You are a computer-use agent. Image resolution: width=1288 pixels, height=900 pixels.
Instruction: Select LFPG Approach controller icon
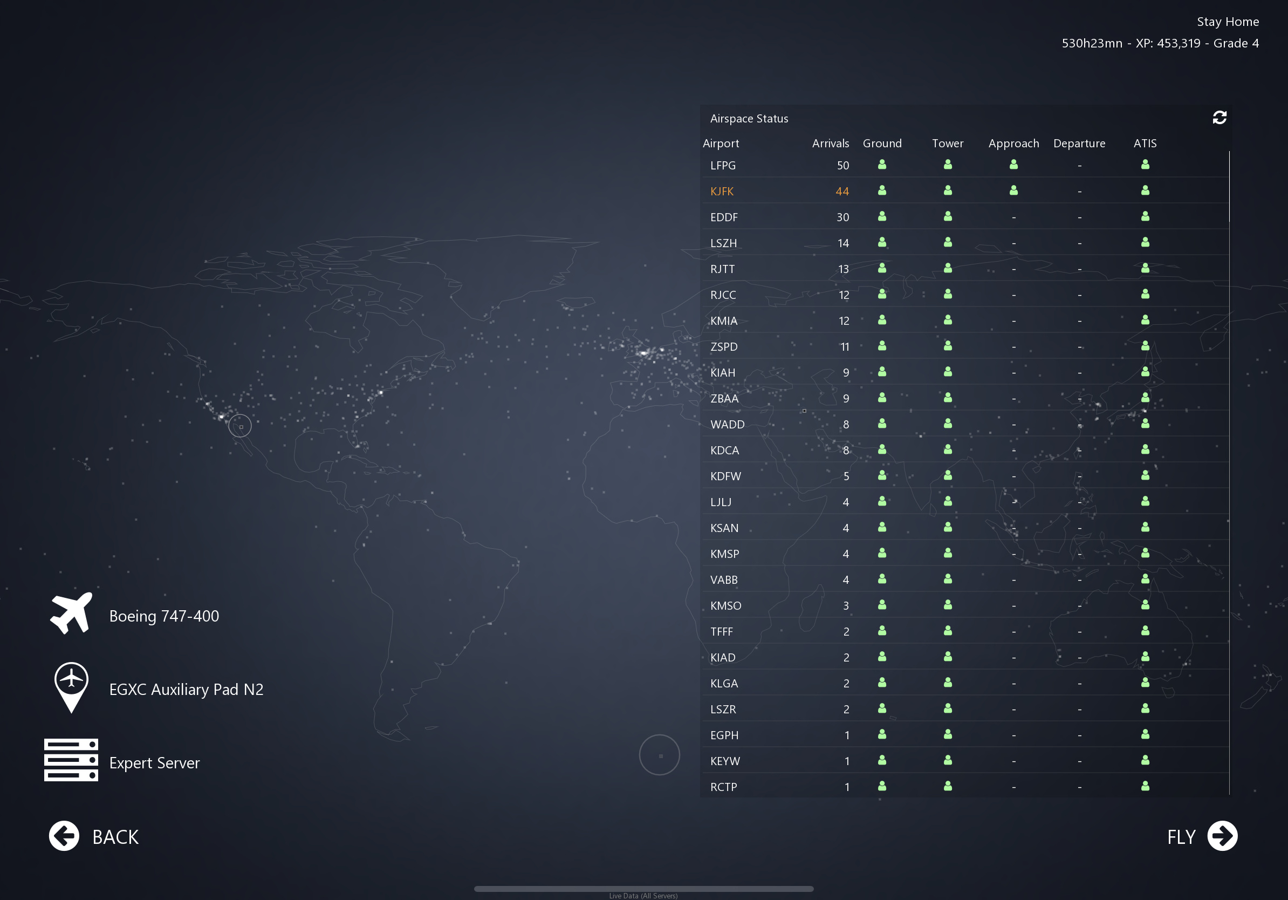click(1013, 165)
